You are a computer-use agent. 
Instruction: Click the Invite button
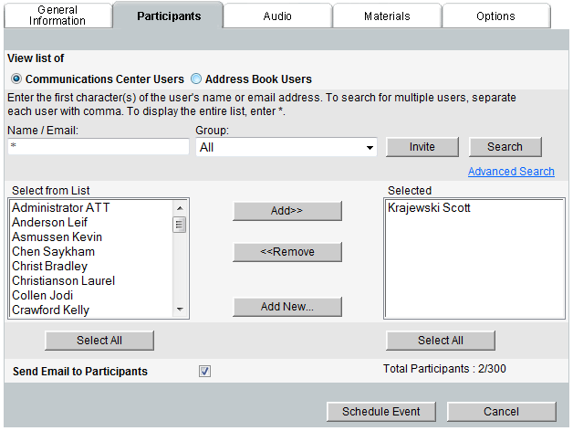point(422,147)
